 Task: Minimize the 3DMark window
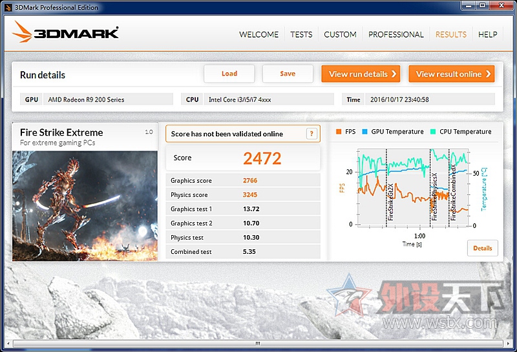[x=469, y=5]
